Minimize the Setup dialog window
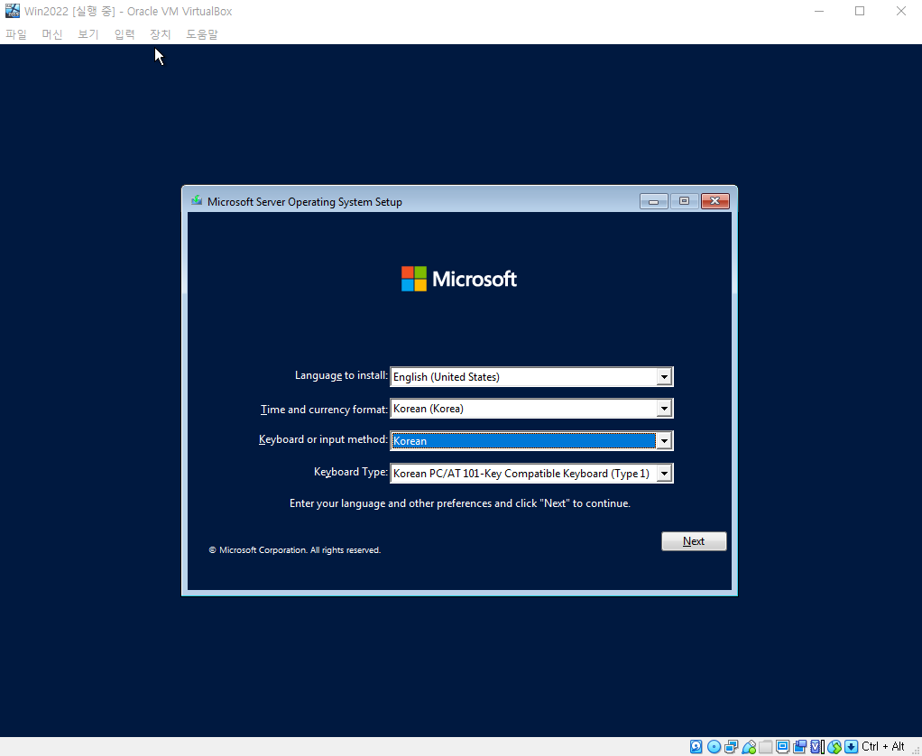Image resolution: width=922 pixels, height=756 pixels. [x=654, y=201]
